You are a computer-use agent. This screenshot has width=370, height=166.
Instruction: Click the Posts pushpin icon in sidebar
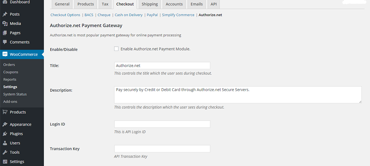(x=5, y=14)
